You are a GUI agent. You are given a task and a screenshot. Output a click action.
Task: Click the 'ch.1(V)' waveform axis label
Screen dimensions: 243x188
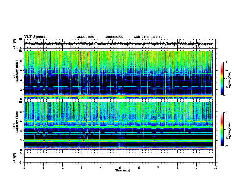[15, 44]
